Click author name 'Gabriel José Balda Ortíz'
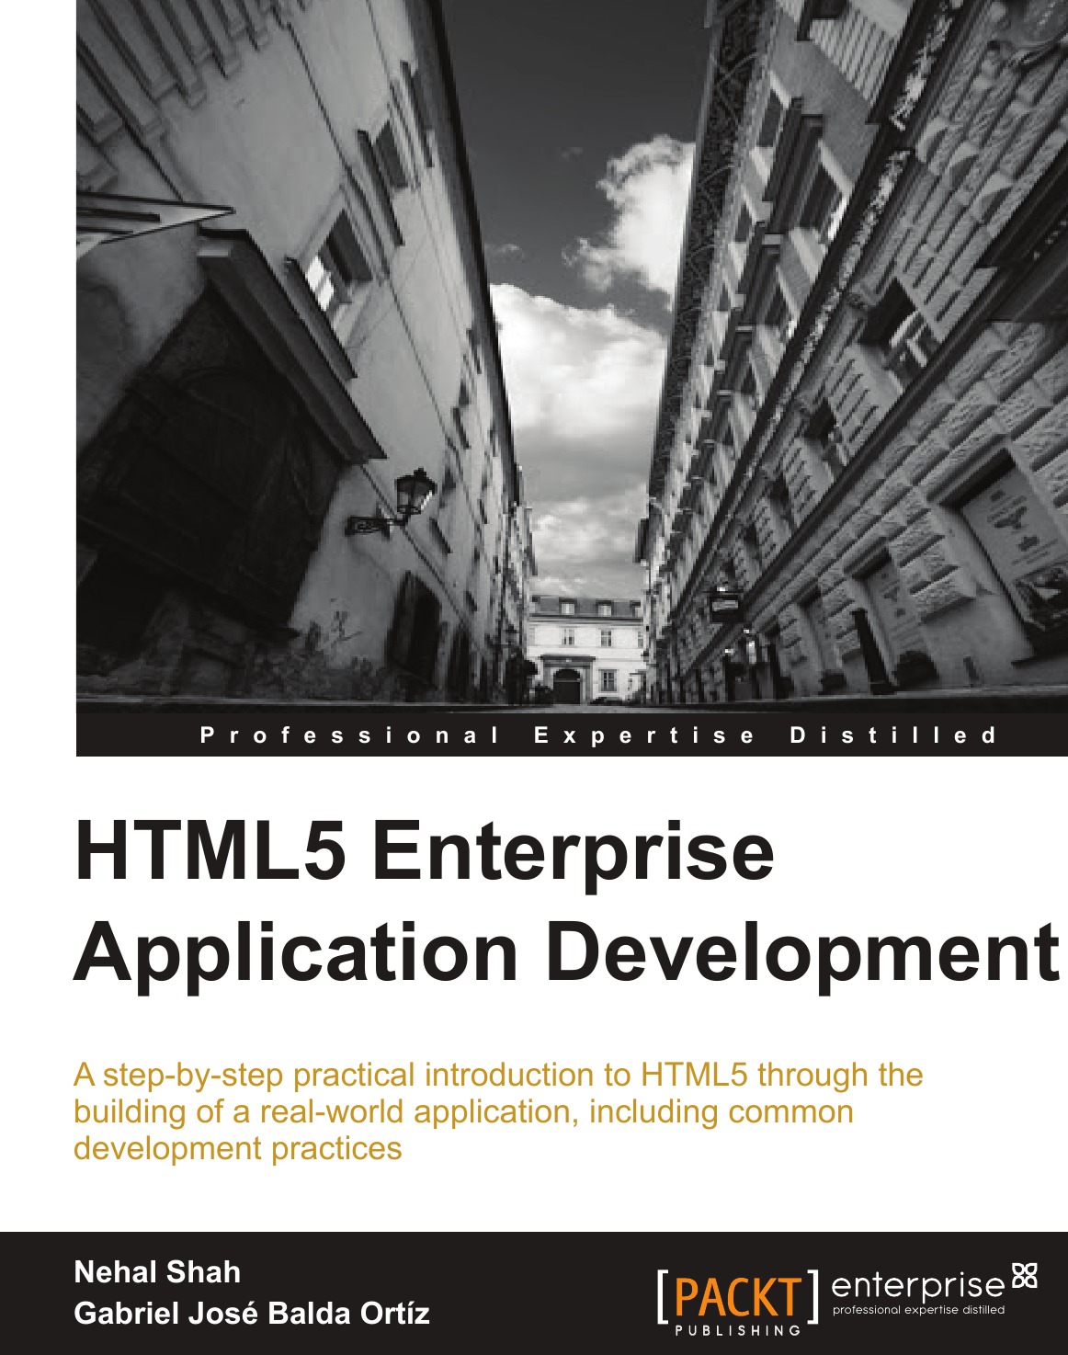Screen dimensions: 1068x1355 [252, 1314]
